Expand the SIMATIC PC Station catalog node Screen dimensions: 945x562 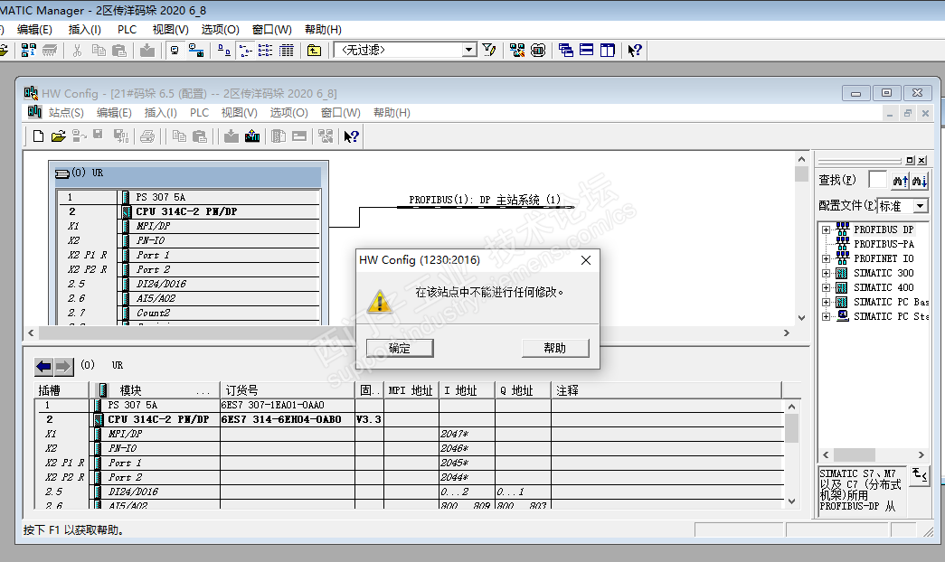827,316
